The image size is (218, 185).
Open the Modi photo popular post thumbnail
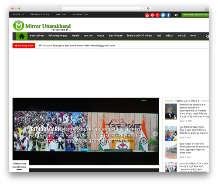click(171, 112)
